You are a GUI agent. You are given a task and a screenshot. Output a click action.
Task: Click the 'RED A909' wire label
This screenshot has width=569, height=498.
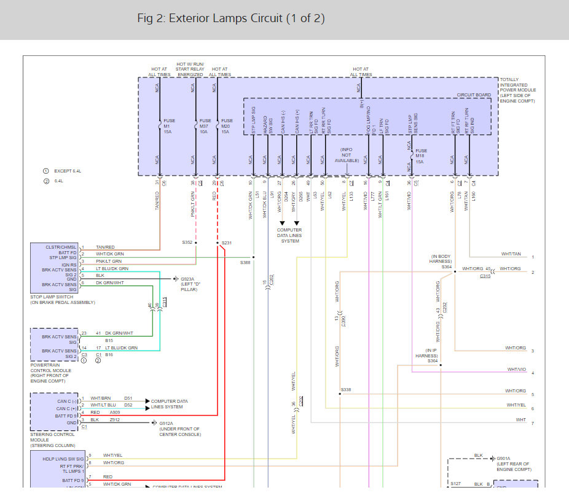105,413
